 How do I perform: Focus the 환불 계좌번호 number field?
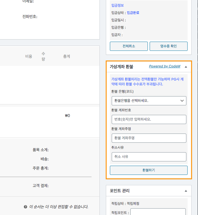click(x=149, y=119)
